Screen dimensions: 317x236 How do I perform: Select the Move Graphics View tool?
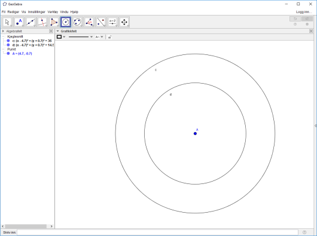tap(124, 22)
